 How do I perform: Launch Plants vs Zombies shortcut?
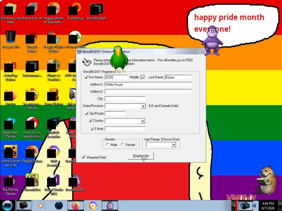pos(53,71)
